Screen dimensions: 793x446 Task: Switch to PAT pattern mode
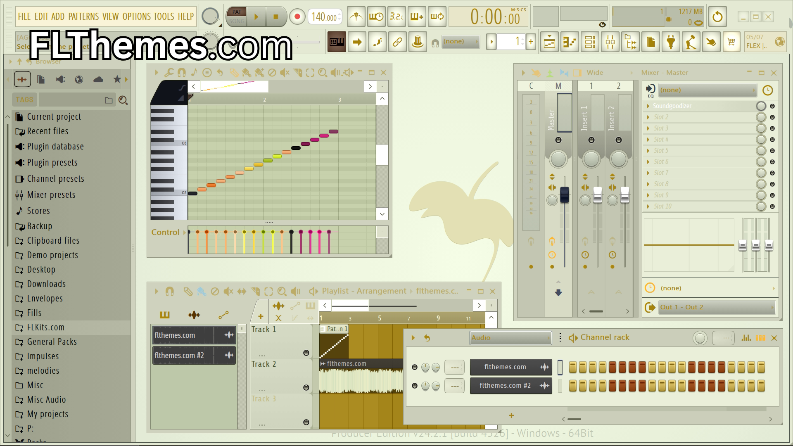(237, 12)
